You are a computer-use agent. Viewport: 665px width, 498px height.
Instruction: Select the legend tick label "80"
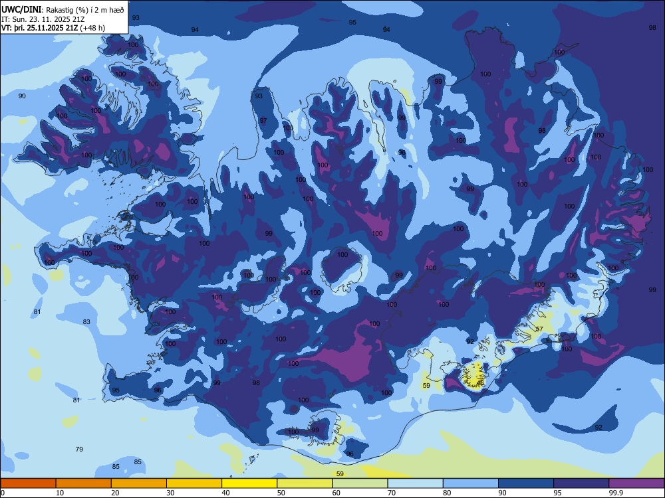tap(447, 493)
